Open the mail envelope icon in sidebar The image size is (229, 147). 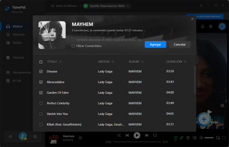coord(35,136)
